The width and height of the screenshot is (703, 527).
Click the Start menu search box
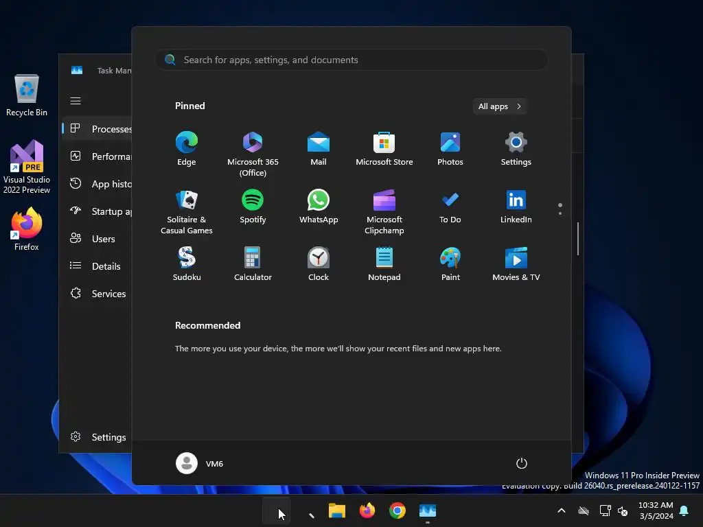coord(351,60)
